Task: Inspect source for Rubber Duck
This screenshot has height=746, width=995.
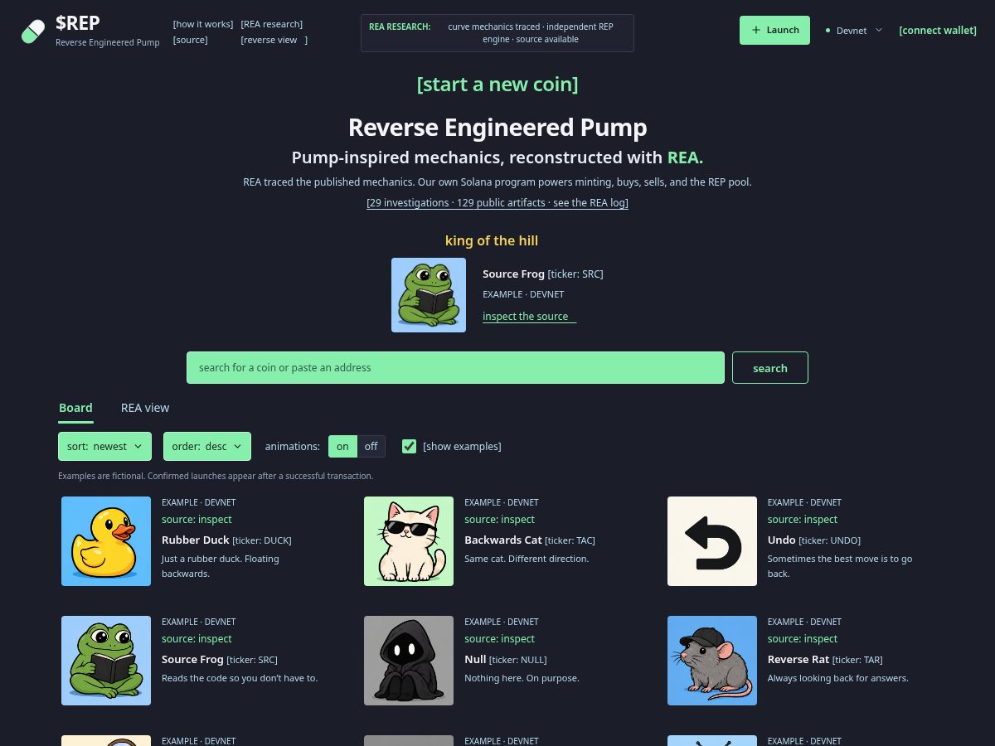Action: [x=197, y=520]
